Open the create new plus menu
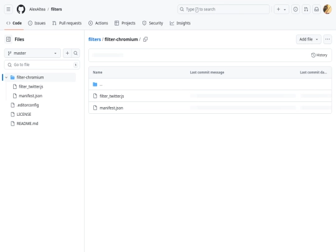 tap(281, 9)
